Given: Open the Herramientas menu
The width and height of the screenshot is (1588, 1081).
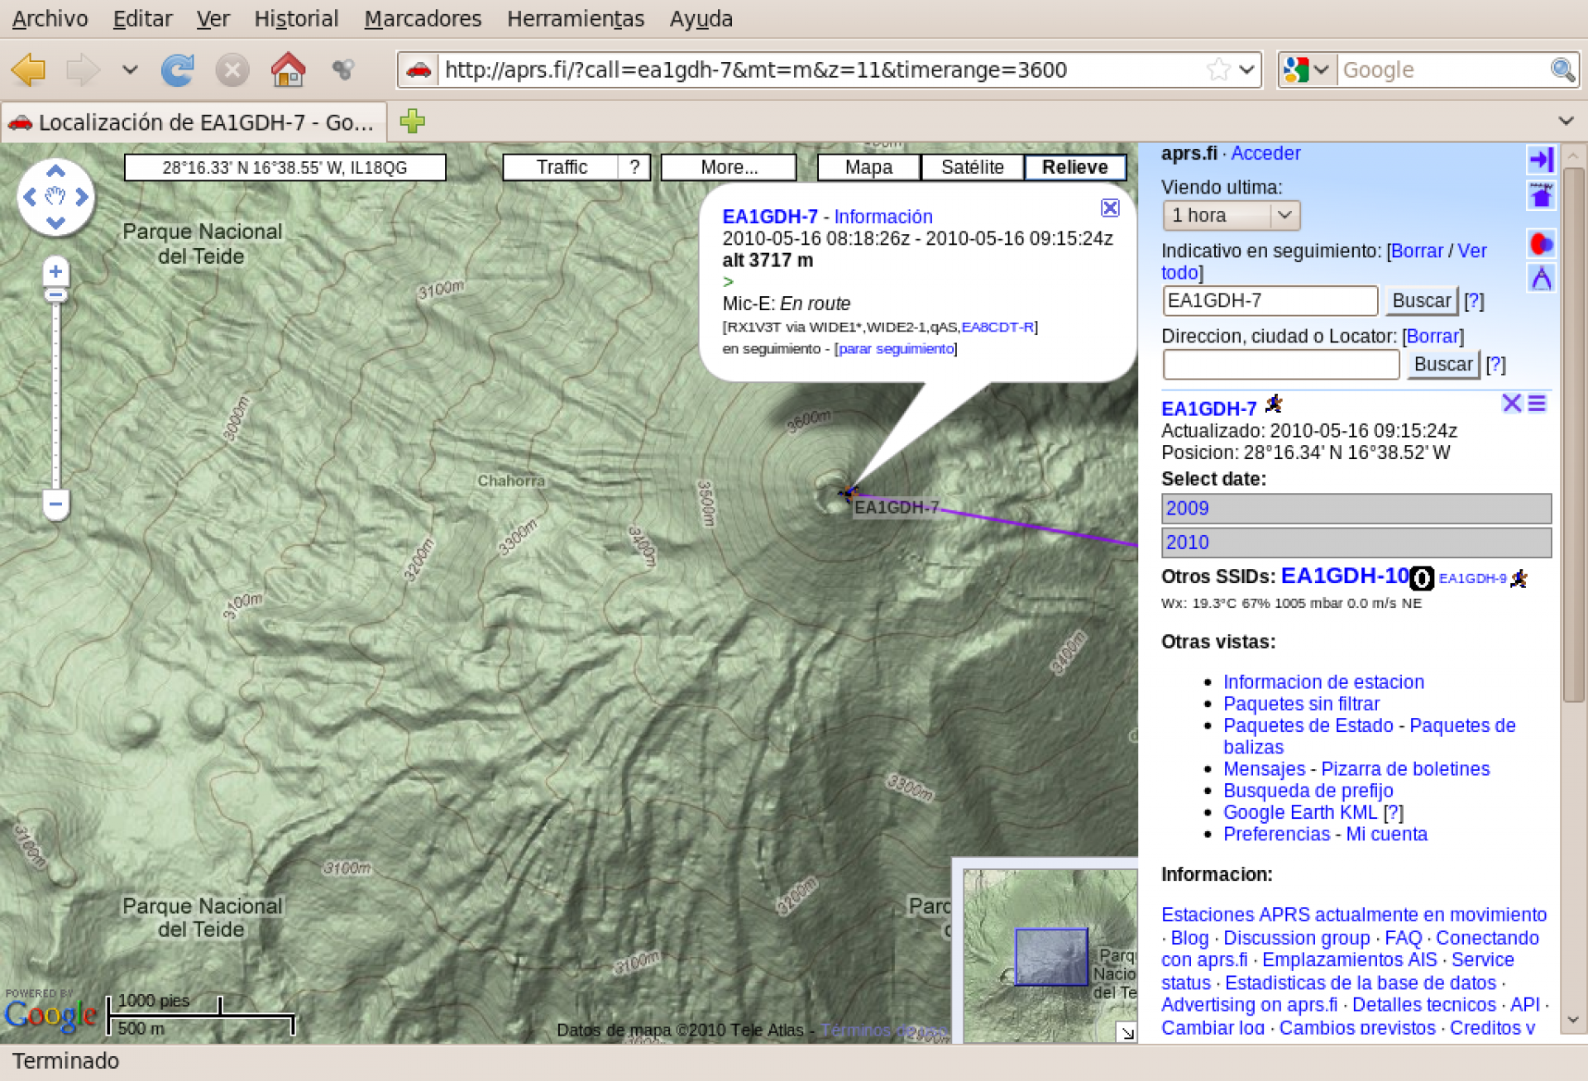Looking at the screenshot, I should coord(575,18).
